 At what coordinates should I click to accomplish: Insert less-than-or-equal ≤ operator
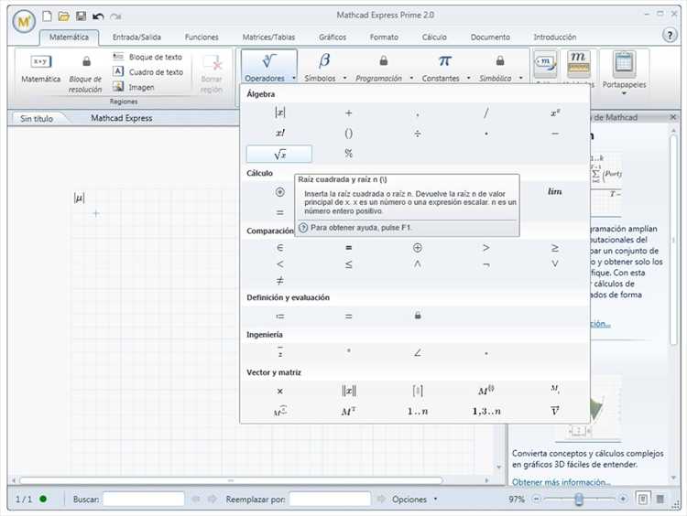348,264
